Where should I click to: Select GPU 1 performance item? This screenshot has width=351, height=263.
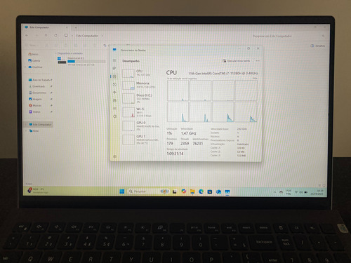tap(140, 140)
